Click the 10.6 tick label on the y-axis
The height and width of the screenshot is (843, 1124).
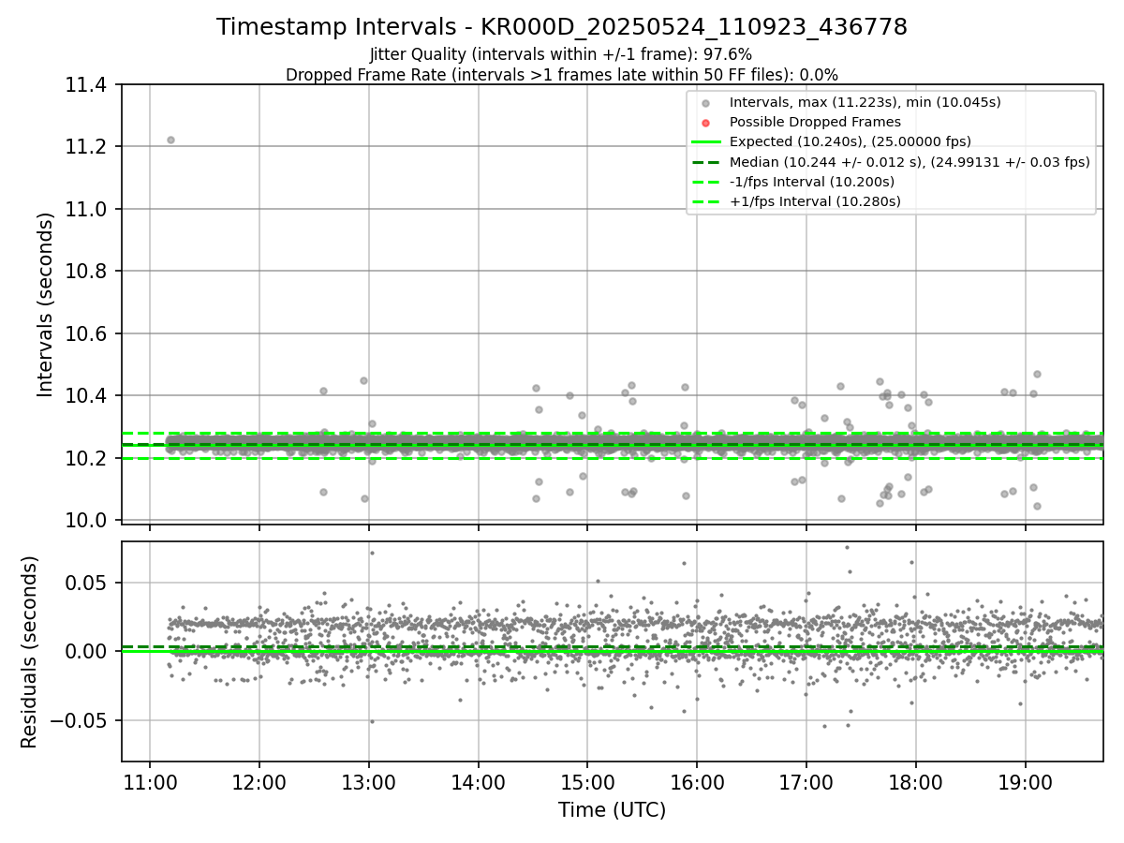[x=88, y=333]
